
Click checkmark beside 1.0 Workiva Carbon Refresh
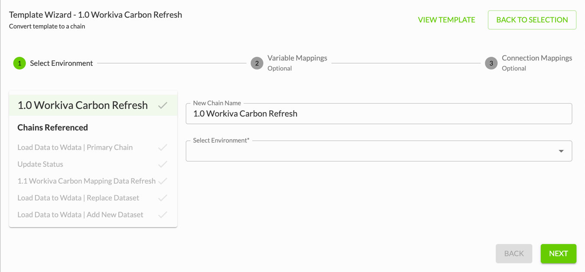(x=163, y=105)
